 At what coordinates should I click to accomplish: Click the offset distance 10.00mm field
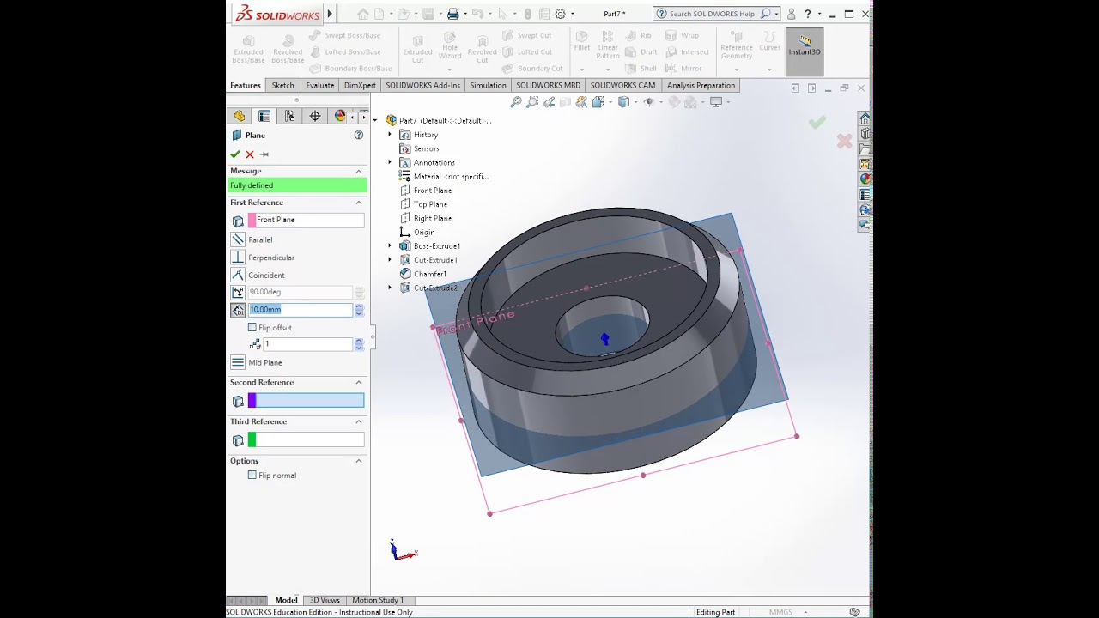point(300,310)
